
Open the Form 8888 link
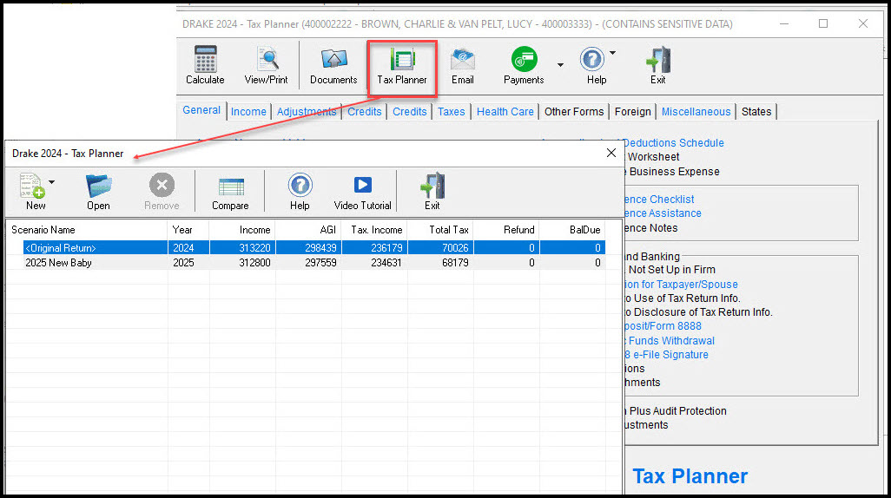663,326
